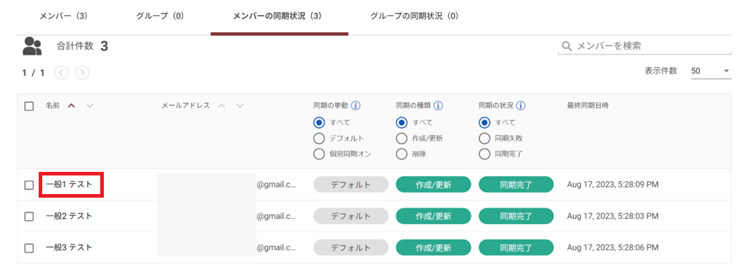Click the 同期の状況 info icon
Image resolution: width=744 pixels, height=275 pixels.
tap(521, 106)
